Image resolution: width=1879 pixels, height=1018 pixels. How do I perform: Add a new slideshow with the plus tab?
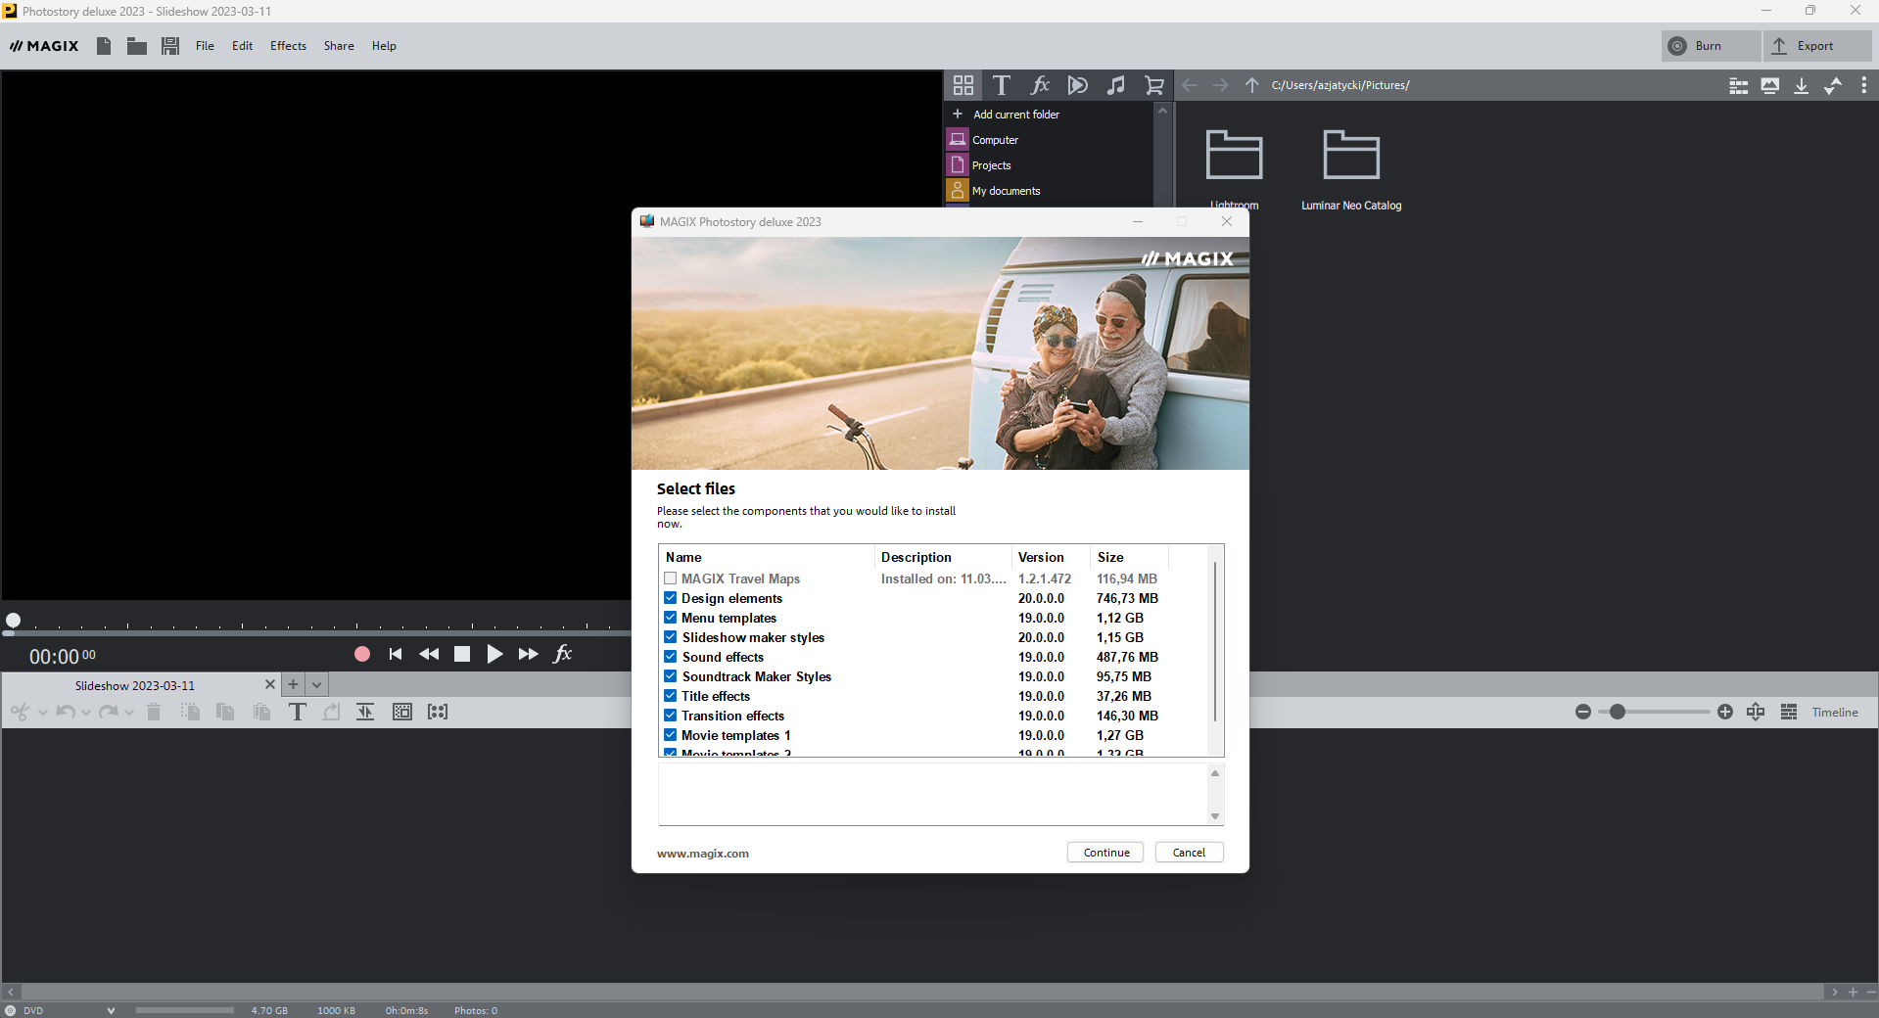point(293,685)
